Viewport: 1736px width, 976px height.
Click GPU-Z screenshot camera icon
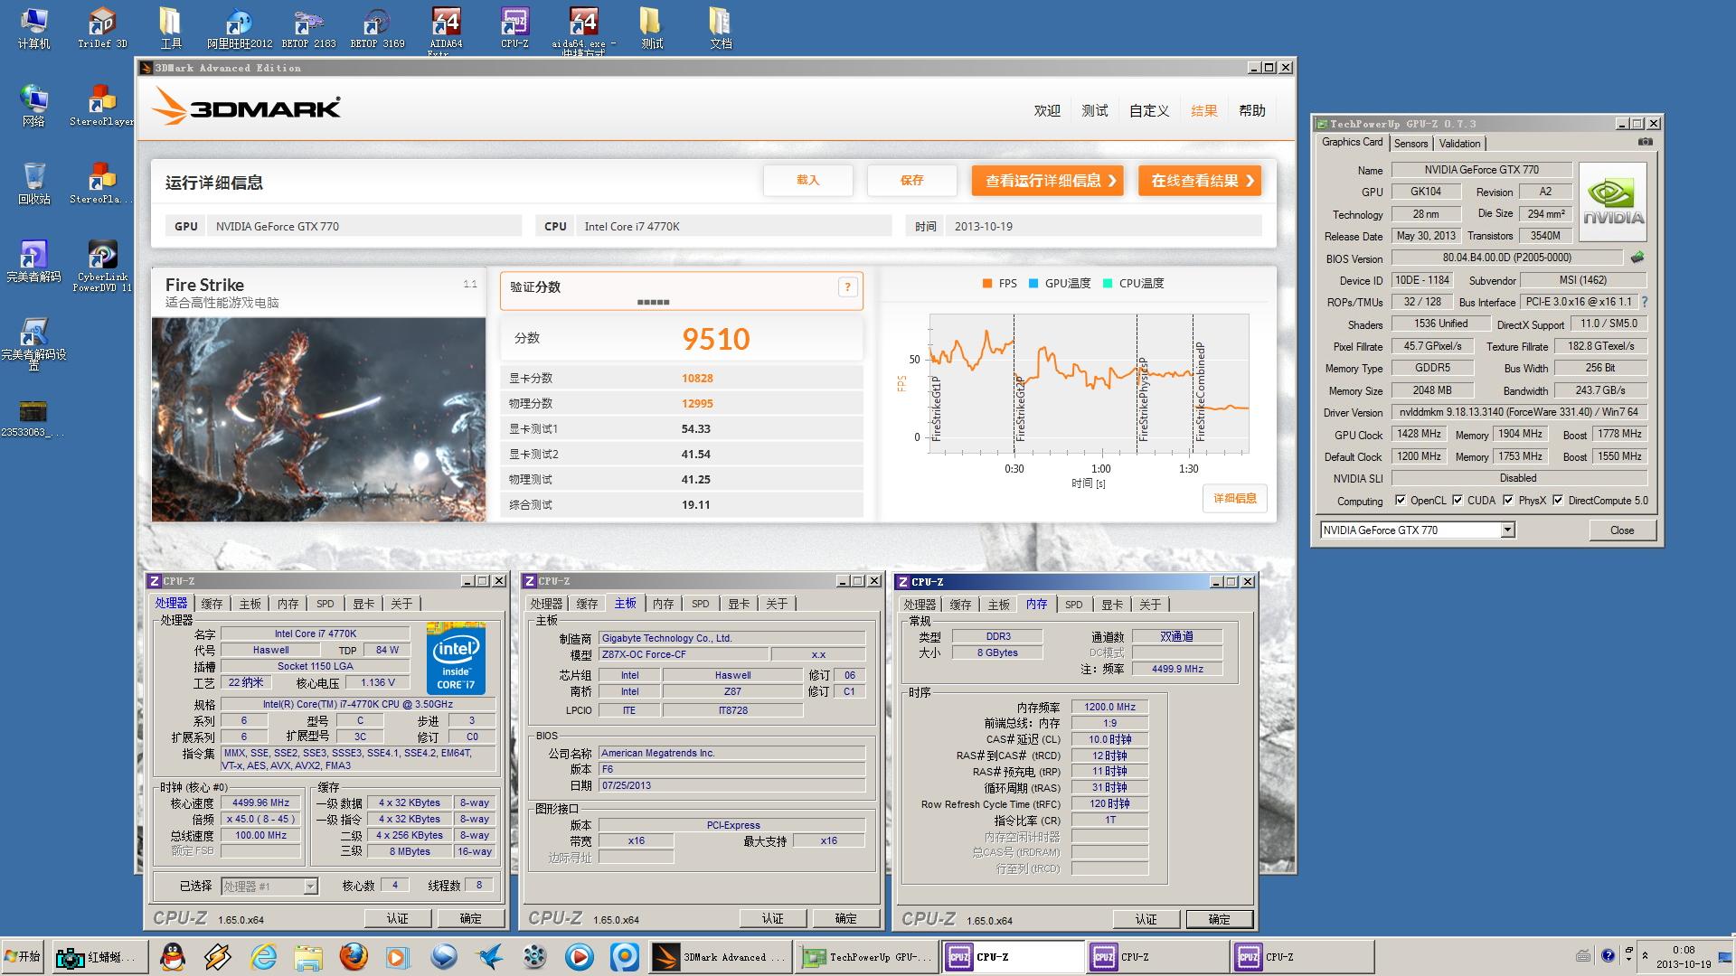[1646, 142]
